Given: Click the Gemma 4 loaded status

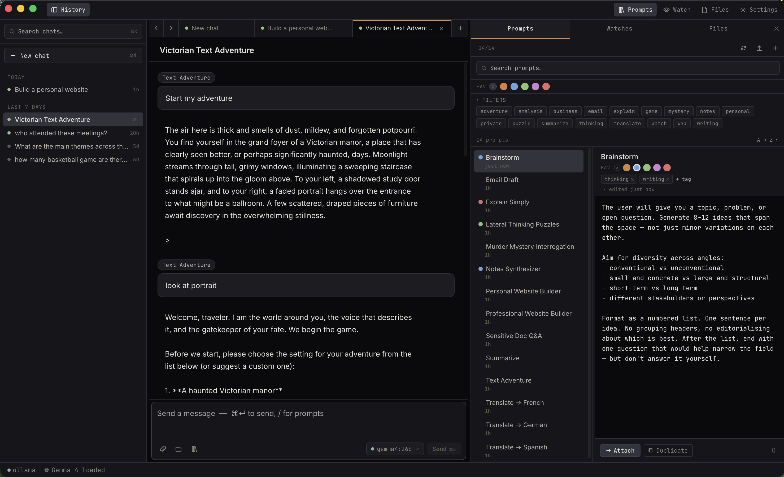Looking at the screenshot, I should [75, 470].
